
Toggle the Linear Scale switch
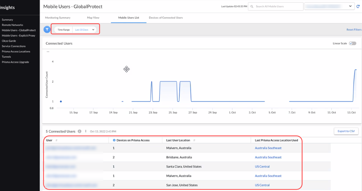click(x=352, y=43)
